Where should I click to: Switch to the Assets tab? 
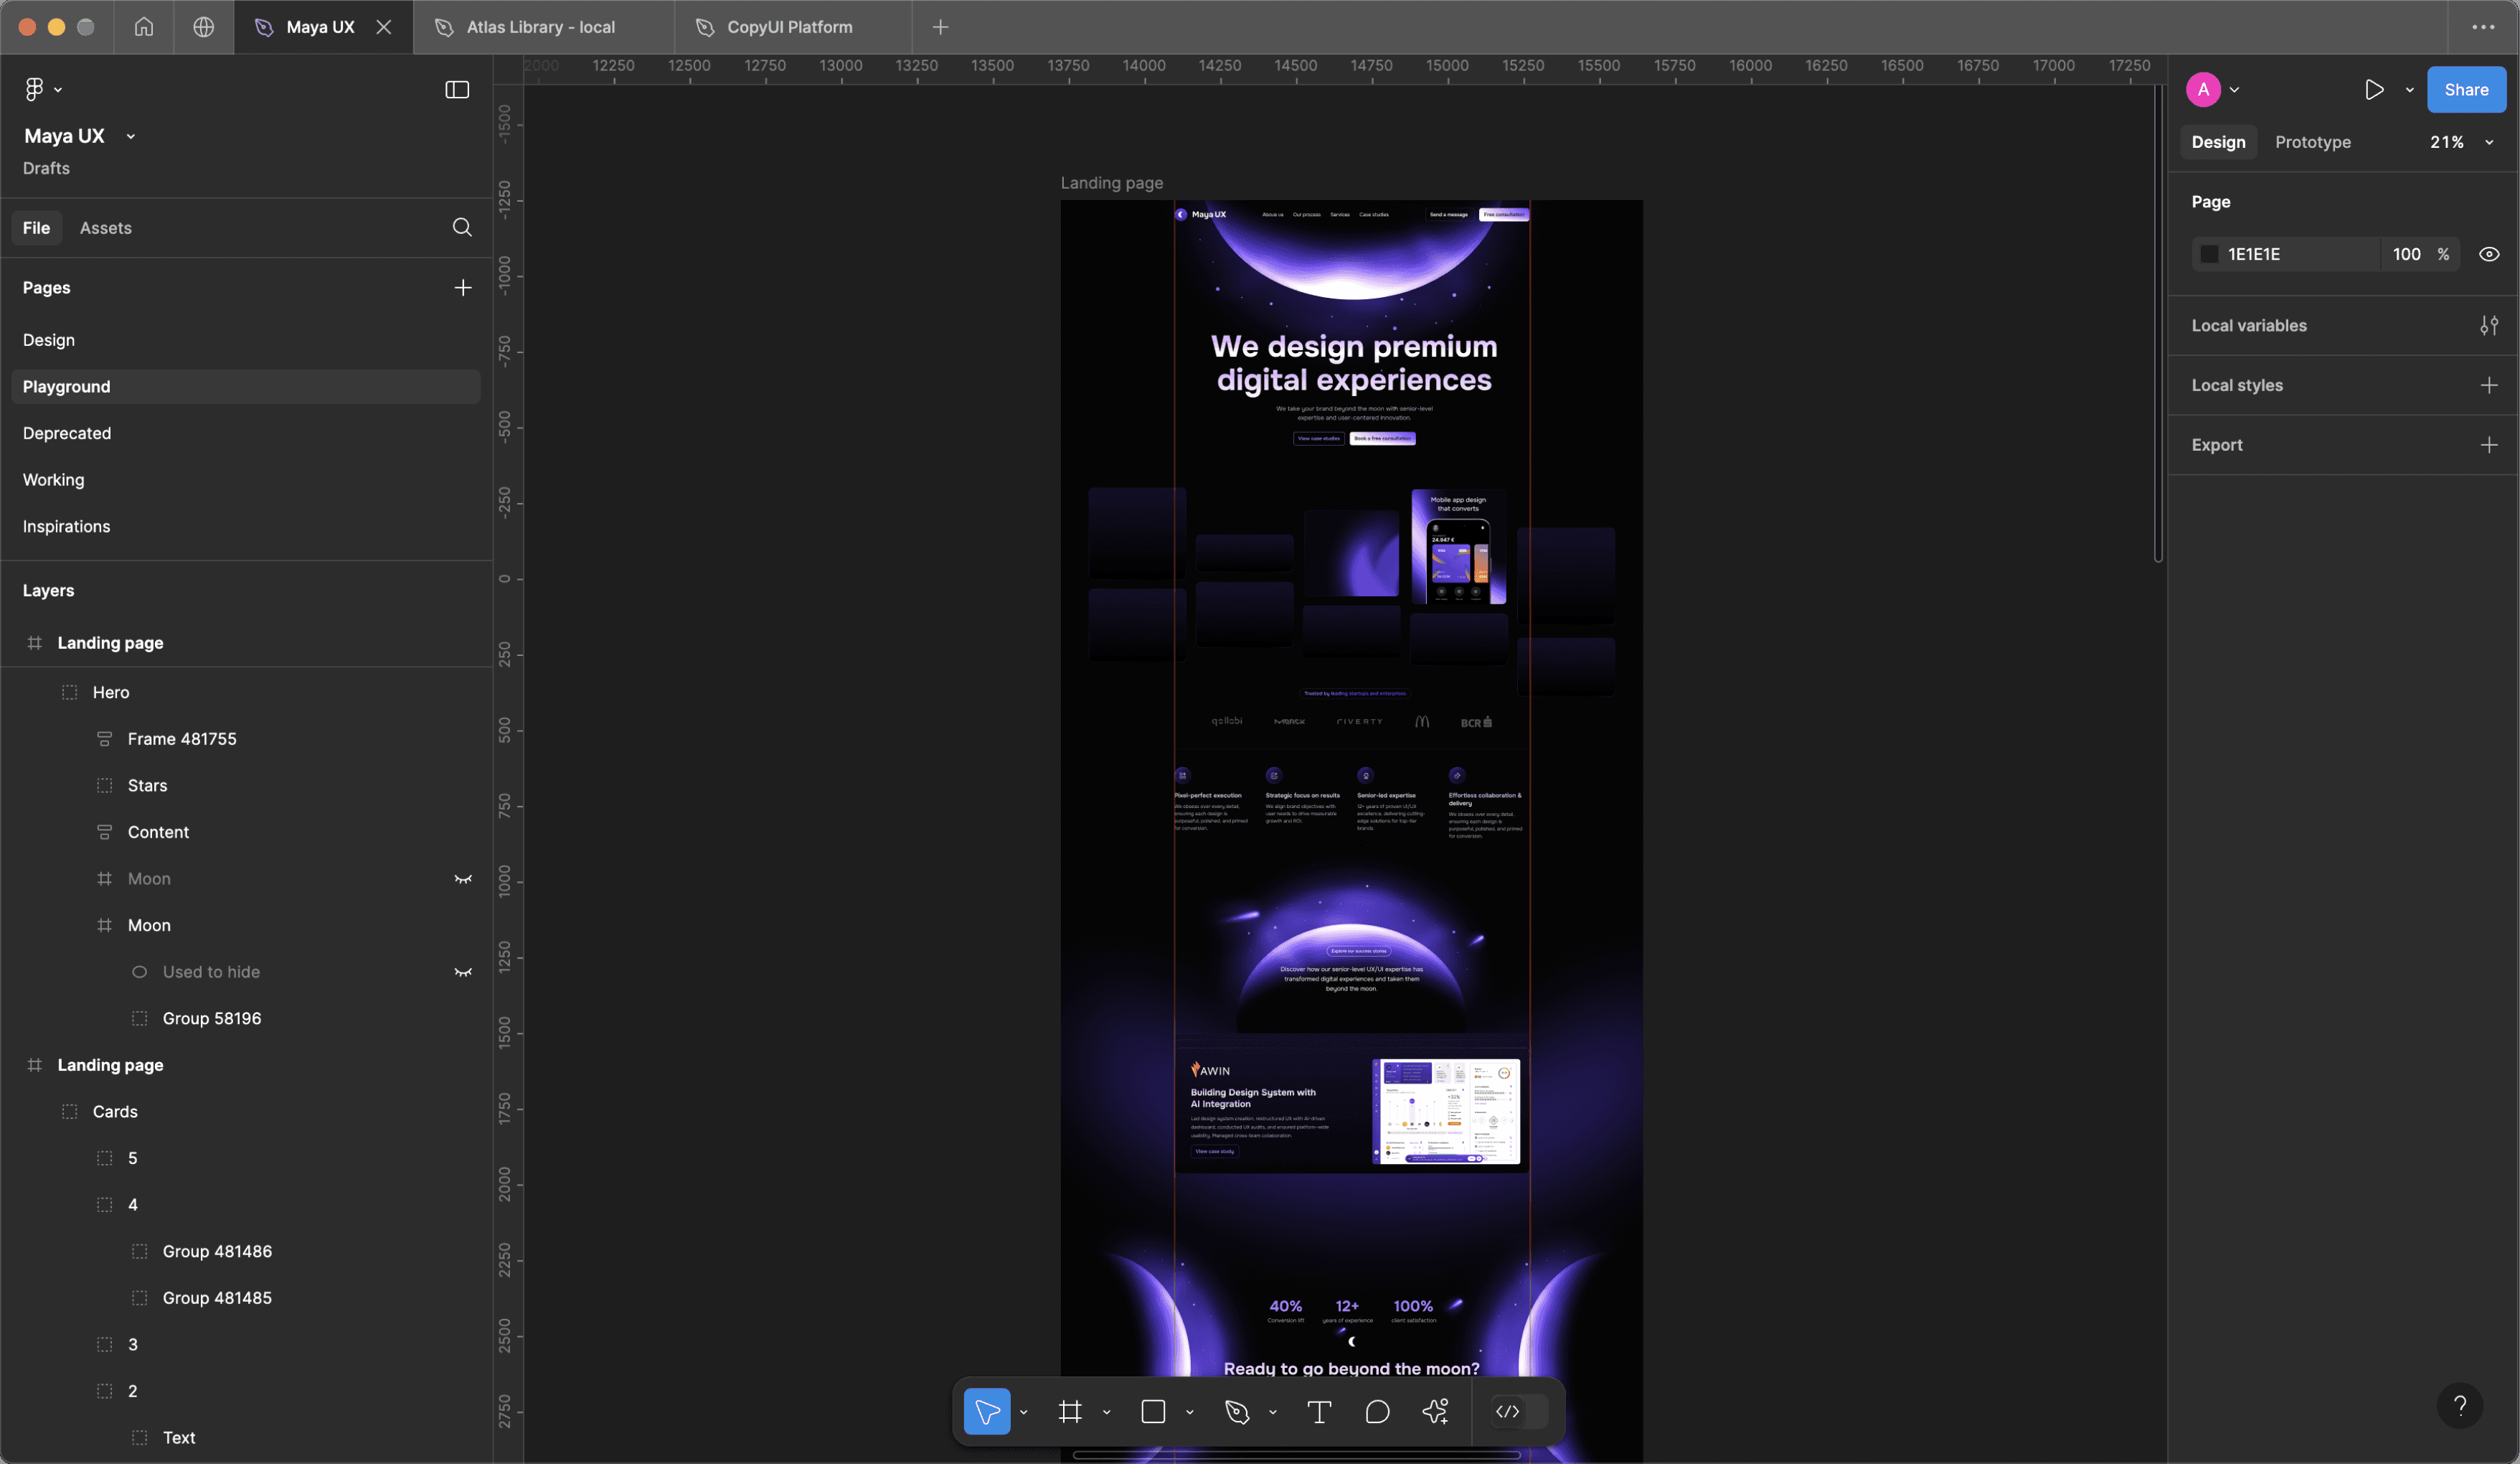pyautogui.click(x=106, y=228)
